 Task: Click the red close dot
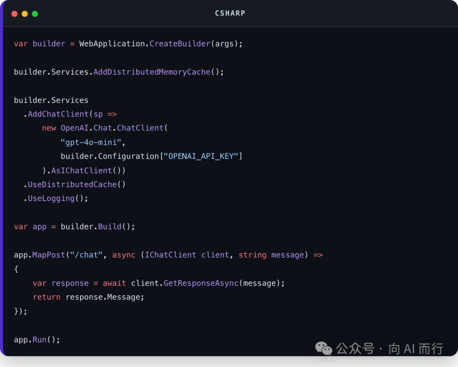tap(14, 14)
